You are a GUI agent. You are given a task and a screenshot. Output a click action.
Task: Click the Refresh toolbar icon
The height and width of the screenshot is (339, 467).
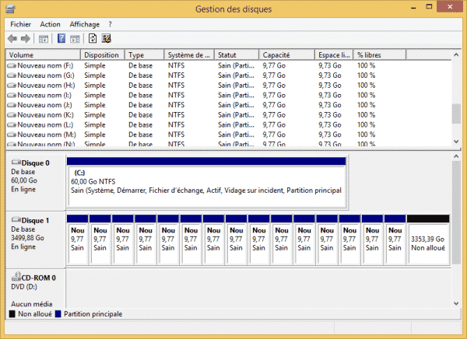93,38
